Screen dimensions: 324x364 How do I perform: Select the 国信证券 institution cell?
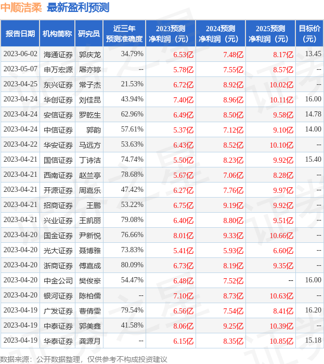(x=58, y=160)
